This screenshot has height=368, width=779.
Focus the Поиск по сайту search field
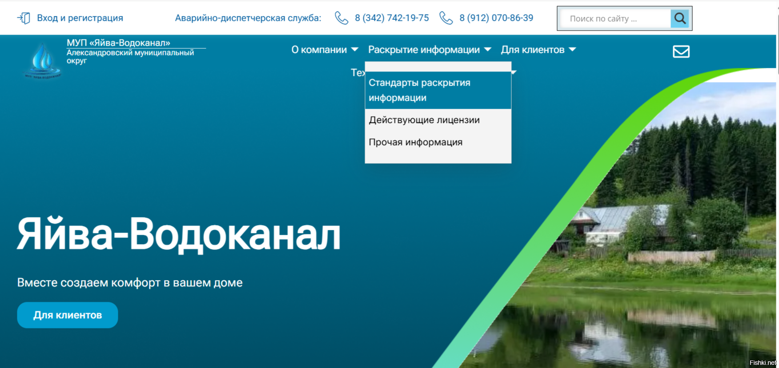point(615,19)
